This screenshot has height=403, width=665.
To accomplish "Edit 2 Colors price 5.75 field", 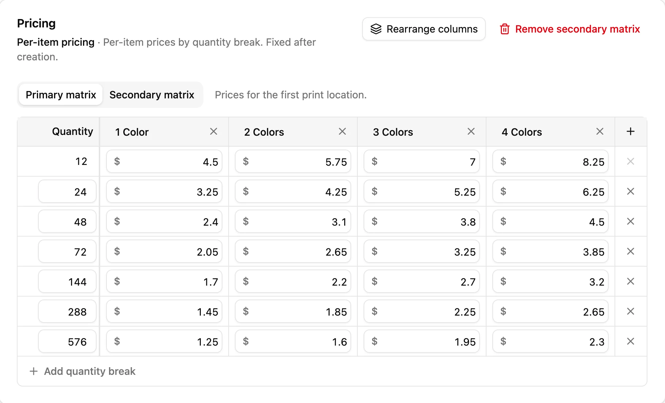I will point(293,162).
